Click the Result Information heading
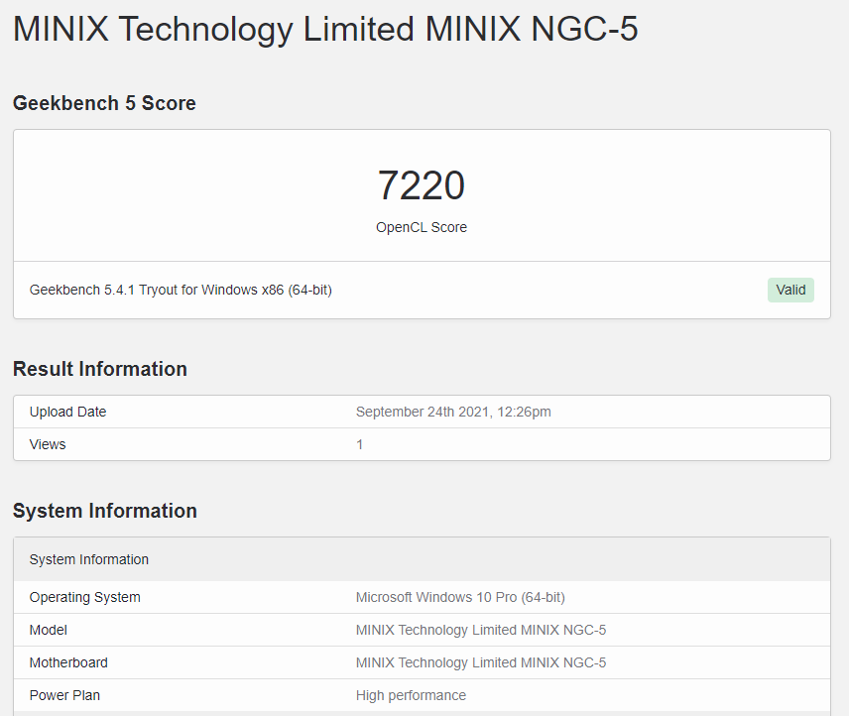This screenshot has height=716, width=849. coord(100,369)
